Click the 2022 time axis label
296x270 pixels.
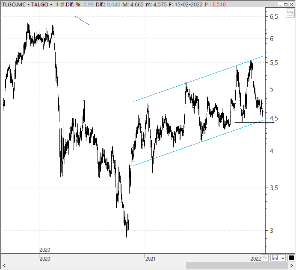pyautogui.click(x=256, y=258)
